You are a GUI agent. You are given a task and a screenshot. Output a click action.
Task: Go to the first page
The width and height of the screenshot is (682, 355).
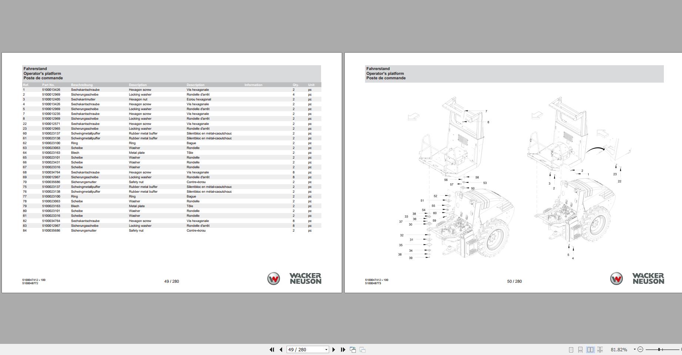[272, 349]
